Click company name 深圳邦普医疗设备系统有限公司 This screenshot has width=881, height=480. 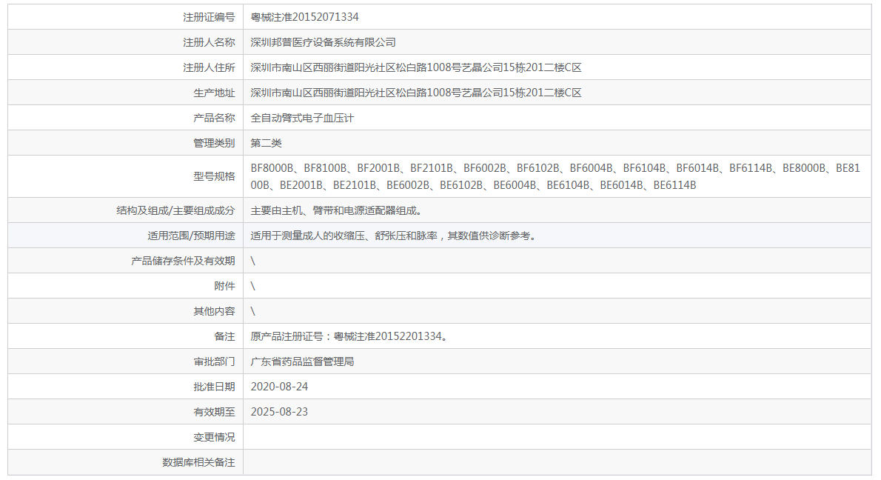(323, 43)
